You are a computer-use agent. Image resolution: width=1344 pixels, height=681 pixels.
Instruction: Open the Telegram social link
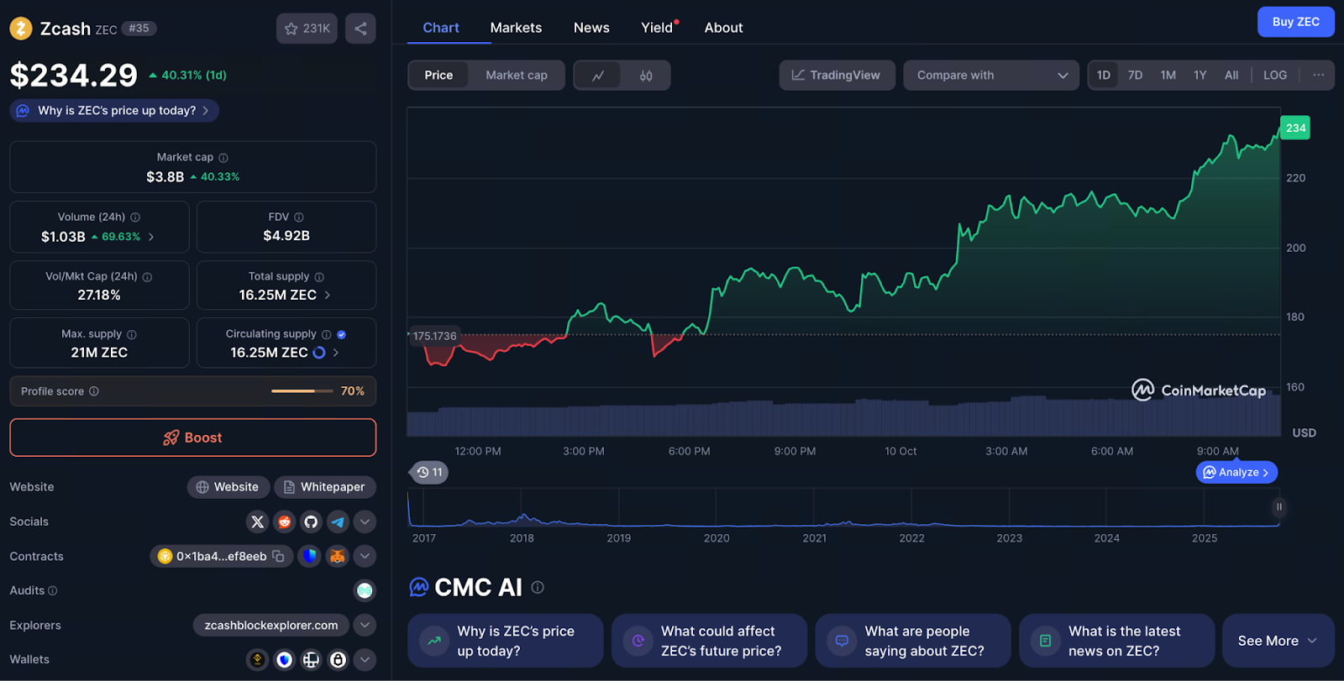coord(338,522)
